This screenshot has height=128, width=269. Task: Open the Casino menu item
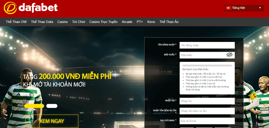[63, 22]
